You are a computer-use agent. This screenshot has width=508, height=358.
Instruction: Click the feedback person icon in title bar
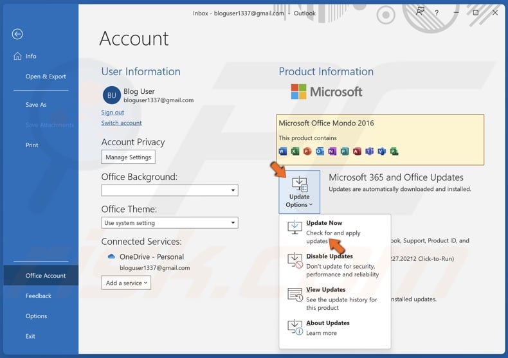(420, 12)
